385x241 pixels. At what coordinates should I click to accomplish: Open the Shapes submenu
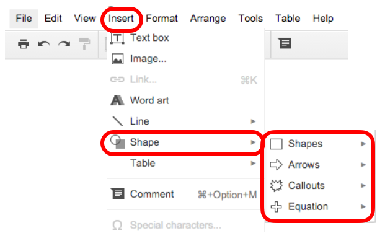pyautogui.click(x=318, y=144)
